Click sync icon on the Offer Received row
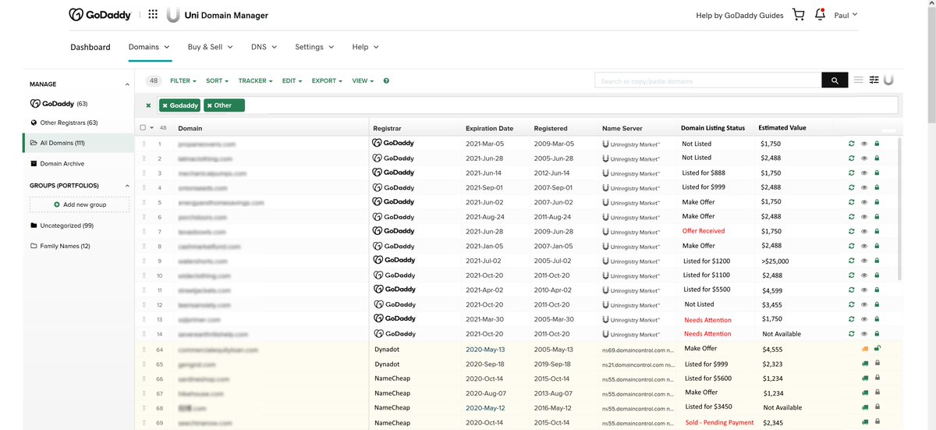Viewport: 936px width, 430px height. [x=852, y=231]
